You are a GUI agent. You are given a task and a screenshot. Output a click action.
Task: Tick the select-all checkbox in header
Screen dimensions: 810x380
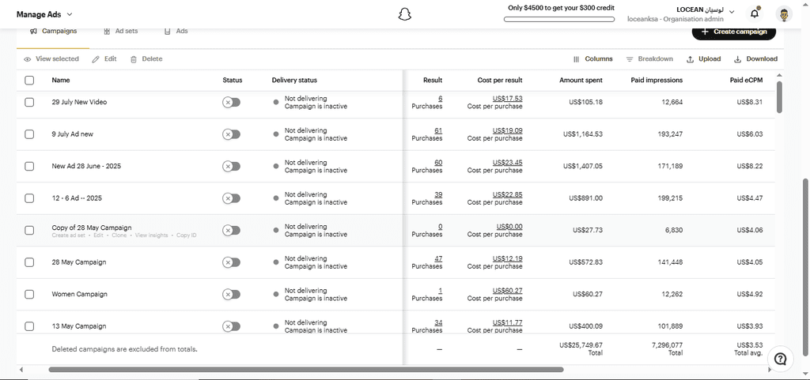(x=29, y=81)
